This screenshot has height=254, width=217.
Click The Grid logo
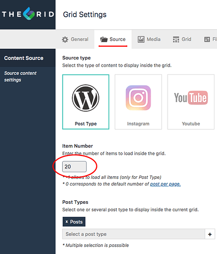(x=28, y=14)
